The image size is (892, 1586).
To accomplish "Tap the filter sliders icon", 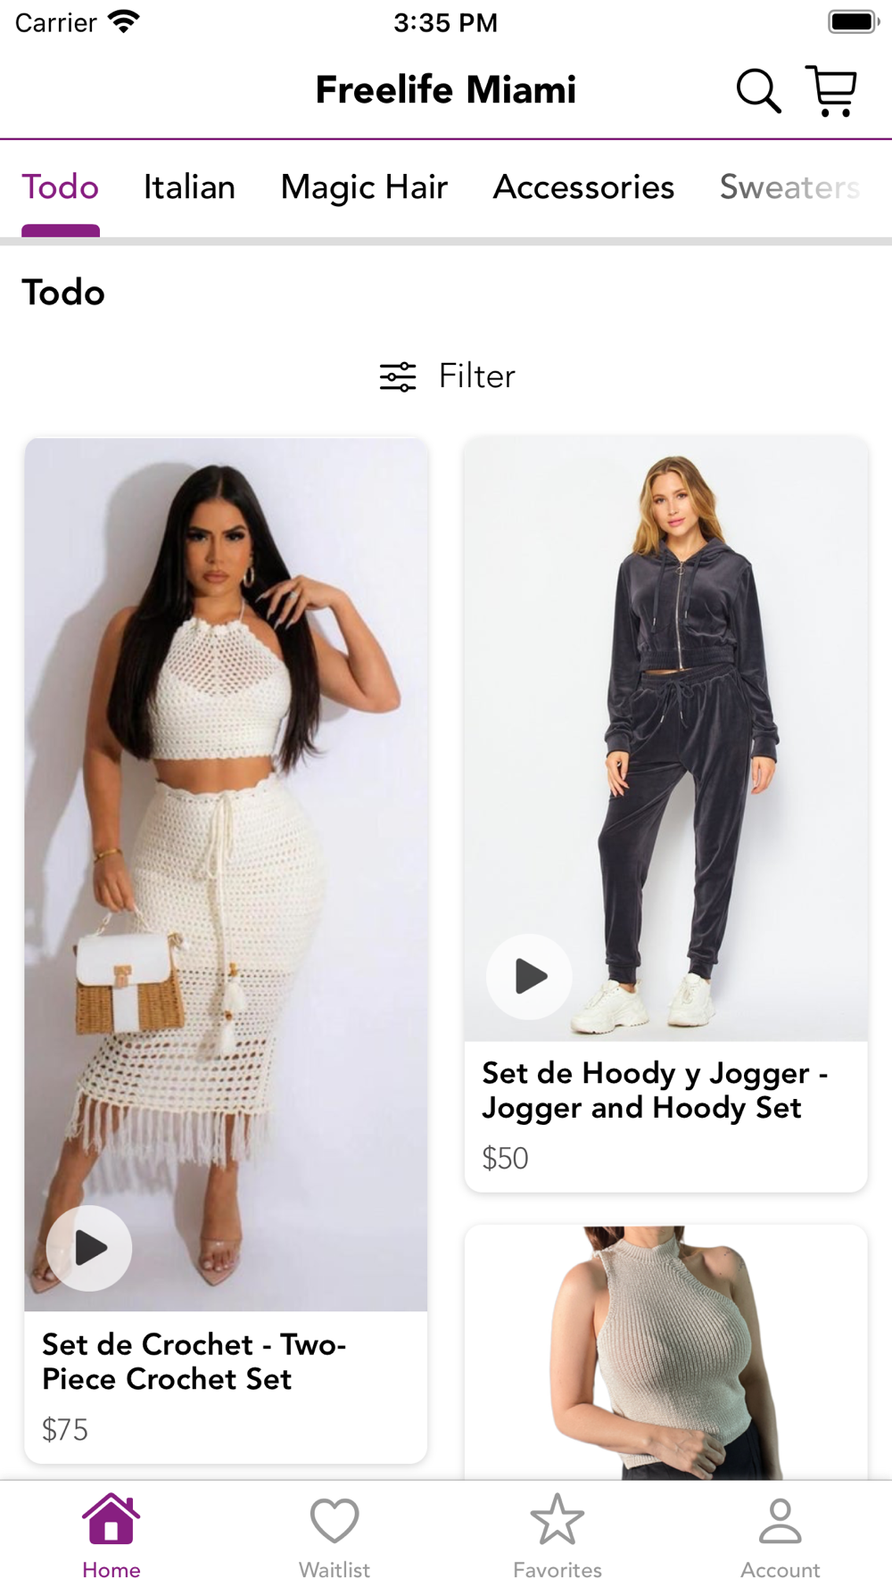I will tap(398, 377).
